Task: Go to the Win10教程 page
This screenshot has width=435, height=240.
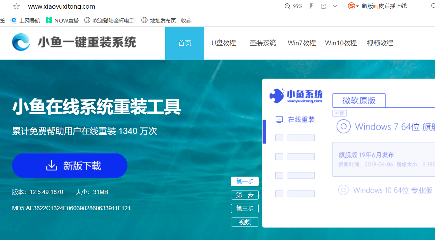Action: click(341, 43)
